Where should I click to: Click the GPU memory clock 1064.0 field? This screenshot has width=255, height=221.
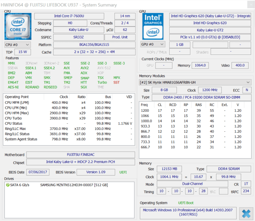(200, 65)
